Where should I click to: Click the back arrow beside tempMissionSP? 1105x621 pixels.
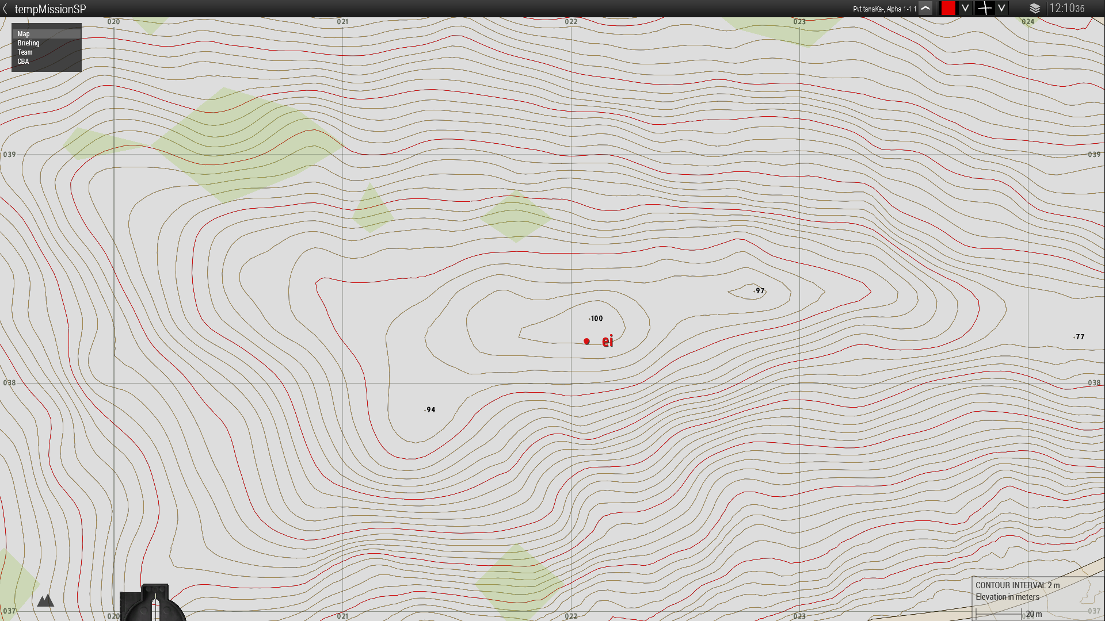tap(5, 9)
